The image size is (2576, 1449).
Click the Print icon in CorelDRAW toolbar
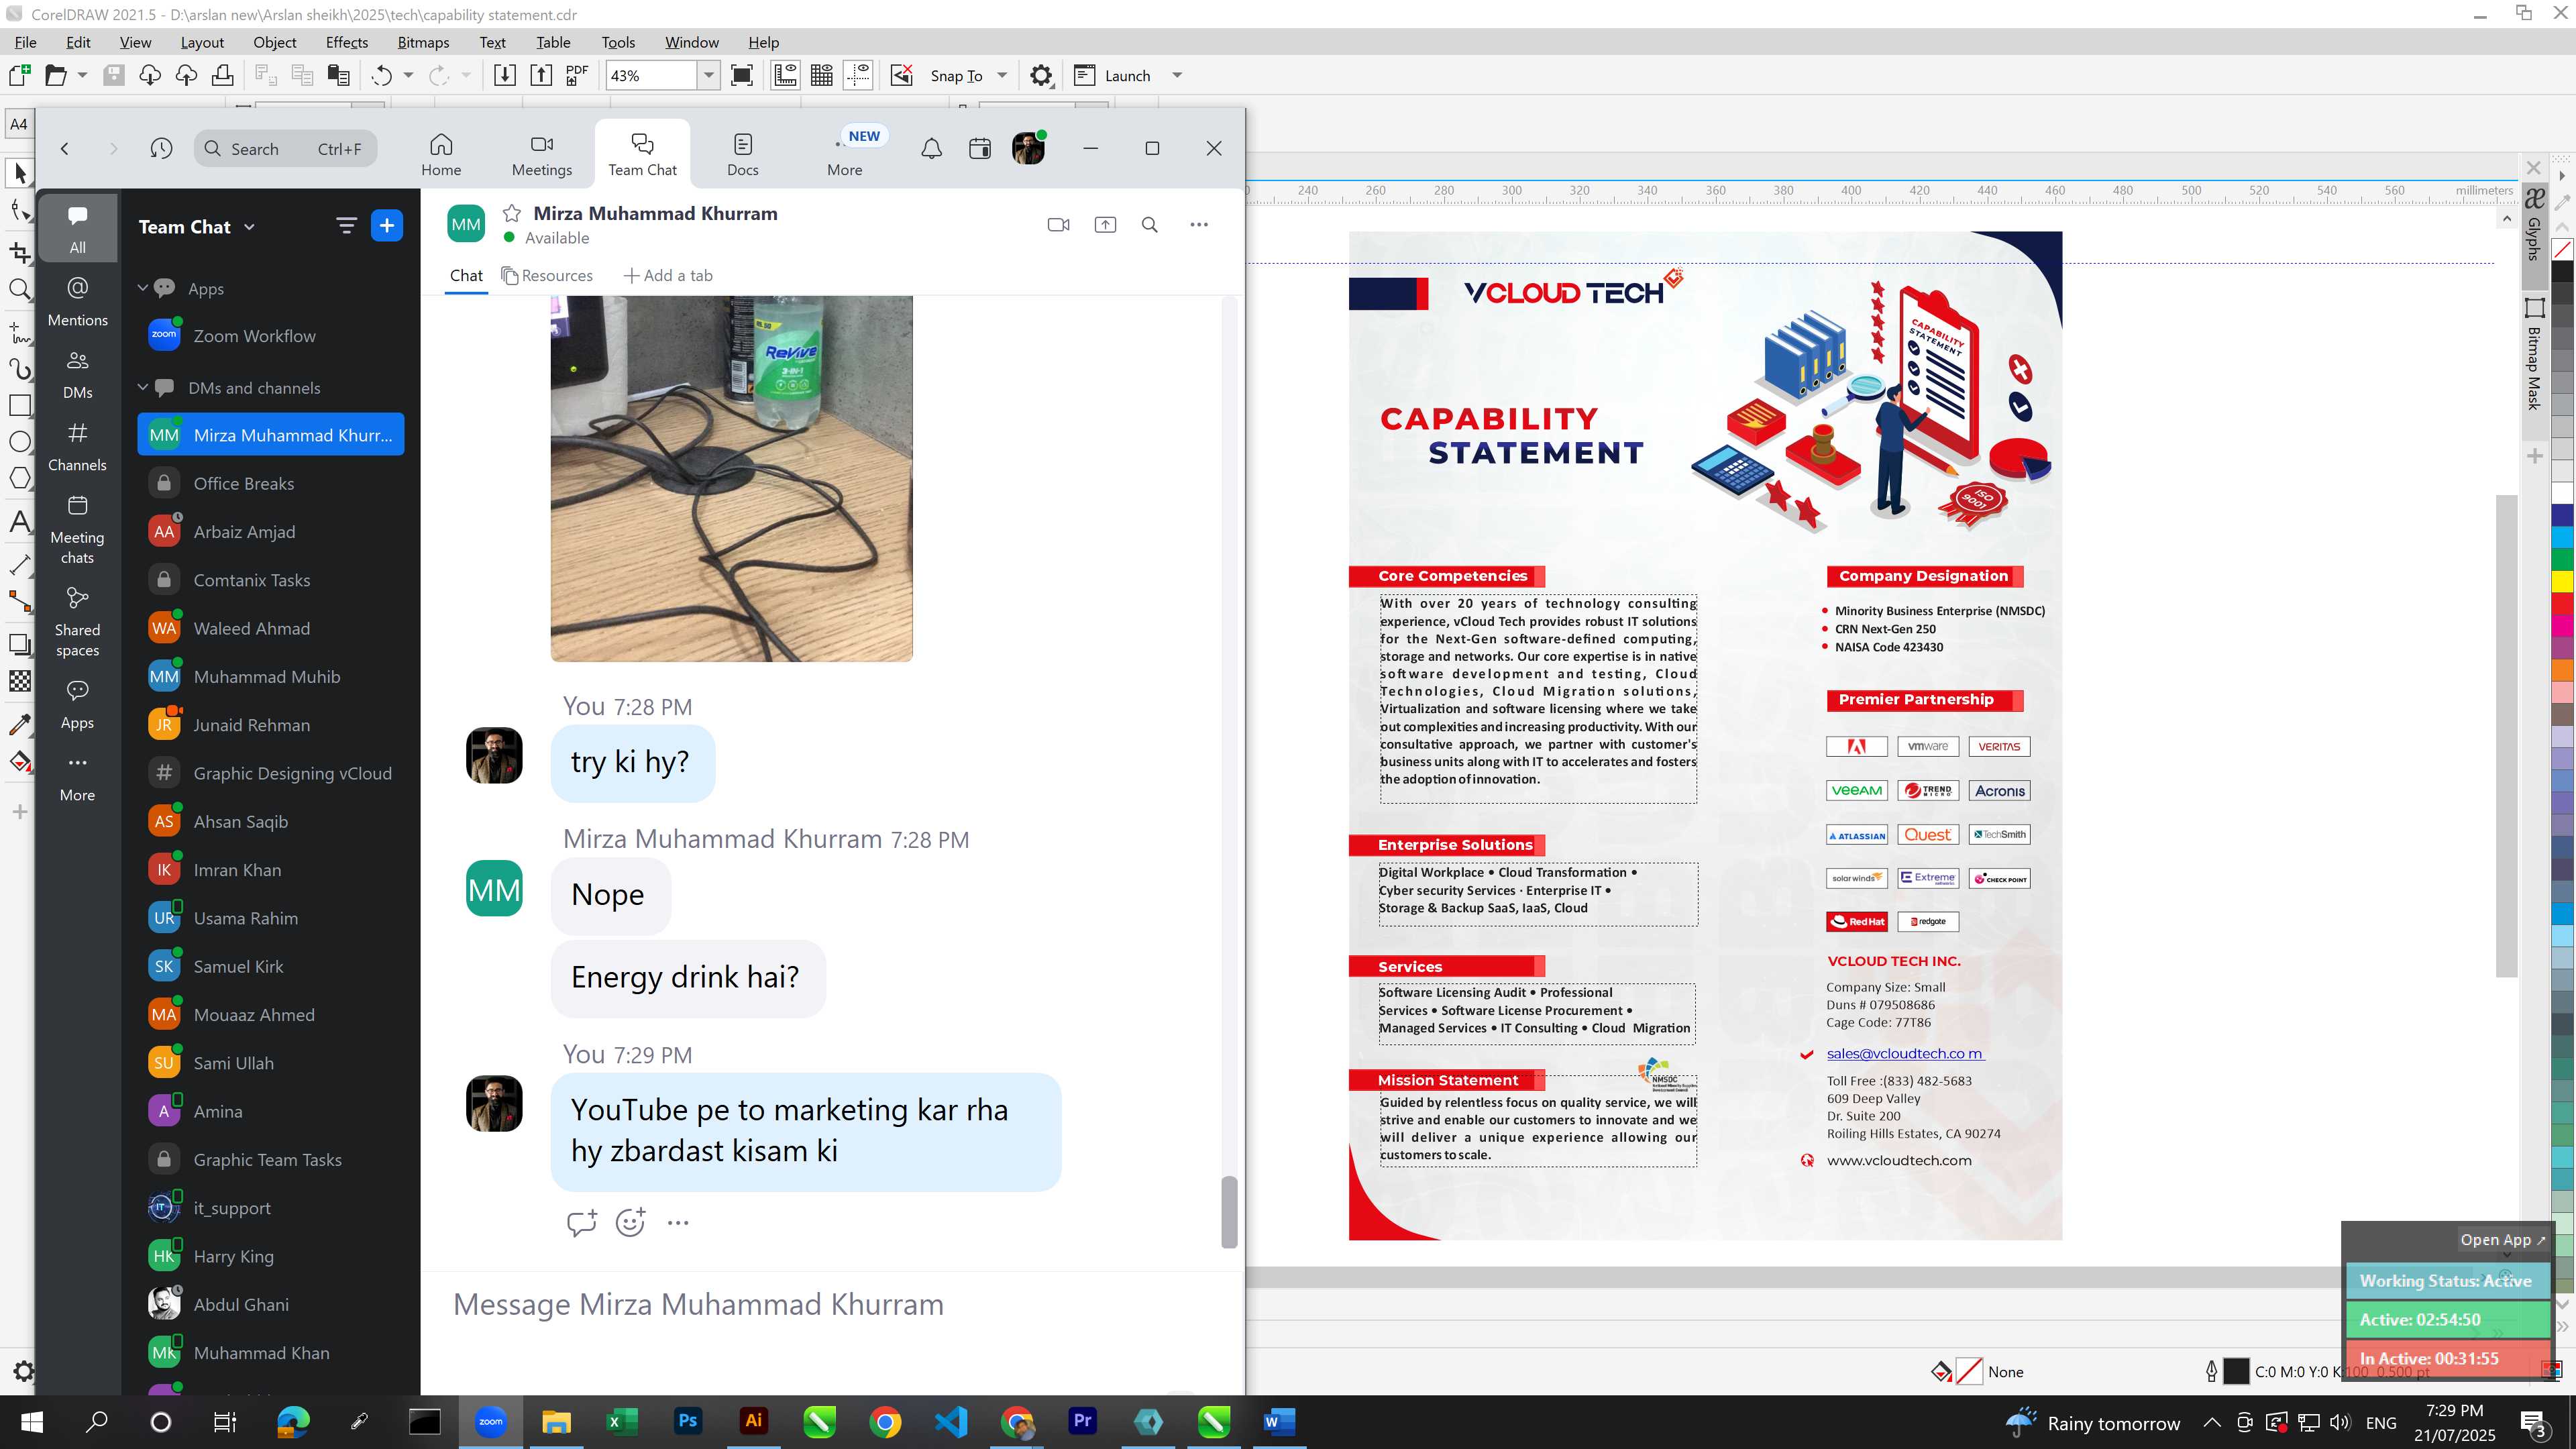[x=222, y=75]
